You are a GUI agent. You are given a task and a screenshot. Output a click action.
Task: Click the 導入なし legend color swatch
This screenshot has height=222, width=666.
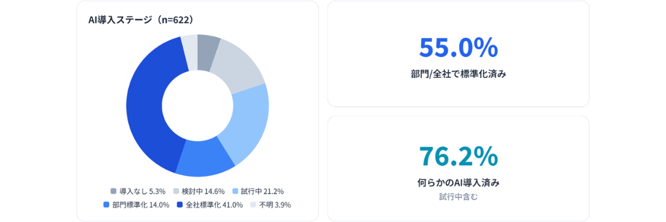(114, 191)
